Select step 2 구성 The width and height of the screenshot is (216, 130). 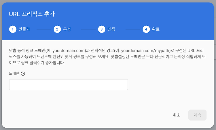click(62, 29)
